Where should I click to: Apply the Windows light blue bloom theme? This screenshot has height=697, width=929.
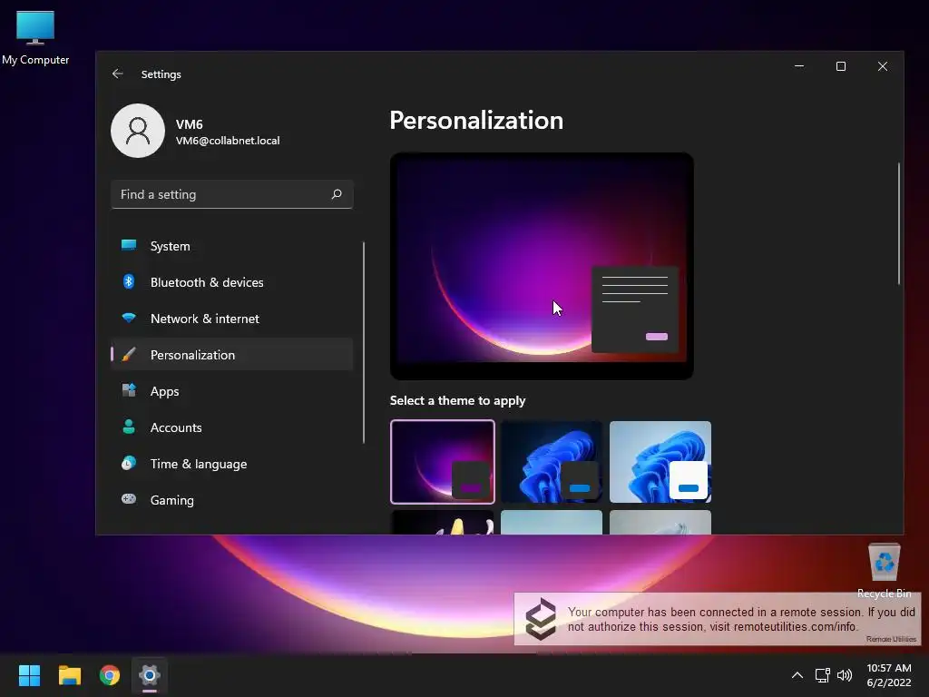click(x=660, y=462)
